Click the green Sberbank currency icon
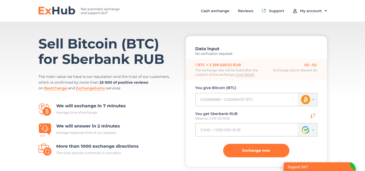 [x=306, y=130]
